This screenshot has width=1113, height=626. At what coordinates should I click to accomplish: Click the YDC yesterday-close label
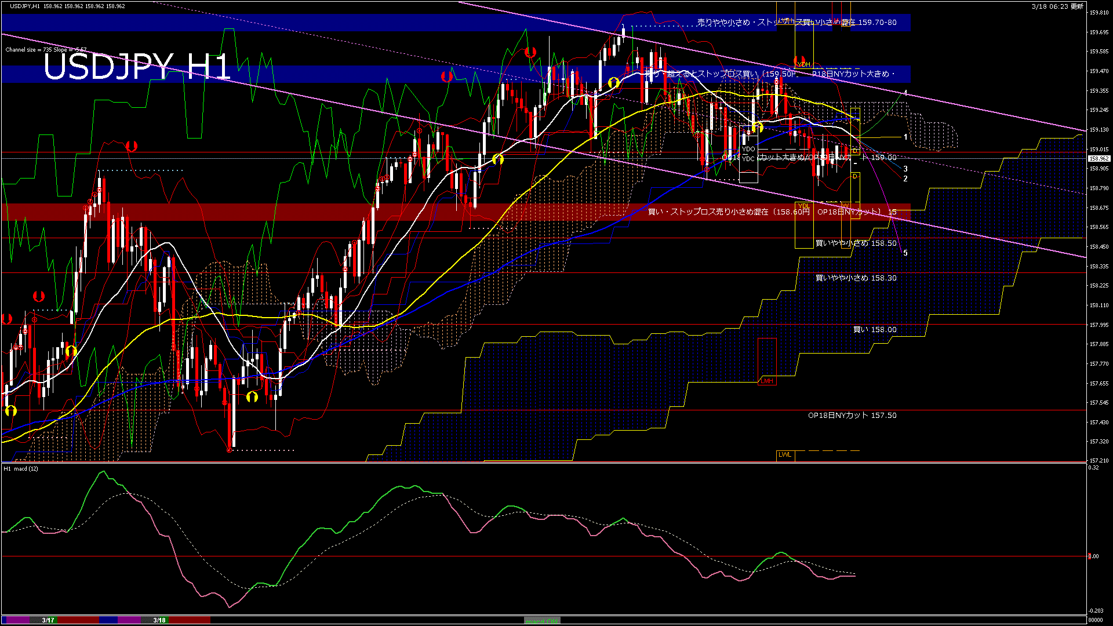pyautogui.click(x=748, y=159)
